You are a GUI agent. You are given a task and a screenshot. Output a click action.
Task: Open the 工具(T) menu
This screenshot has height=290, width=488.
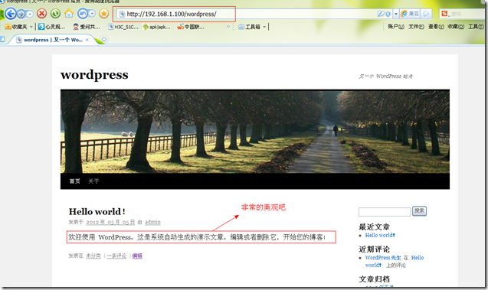click(x=476, y=27)
